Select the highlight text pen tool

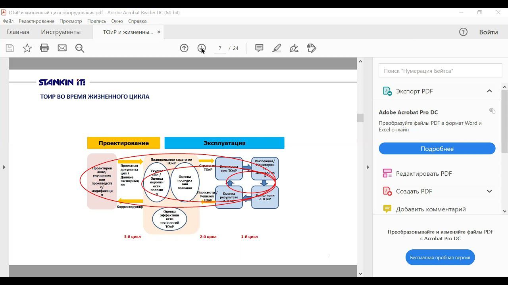pos(277,48)
